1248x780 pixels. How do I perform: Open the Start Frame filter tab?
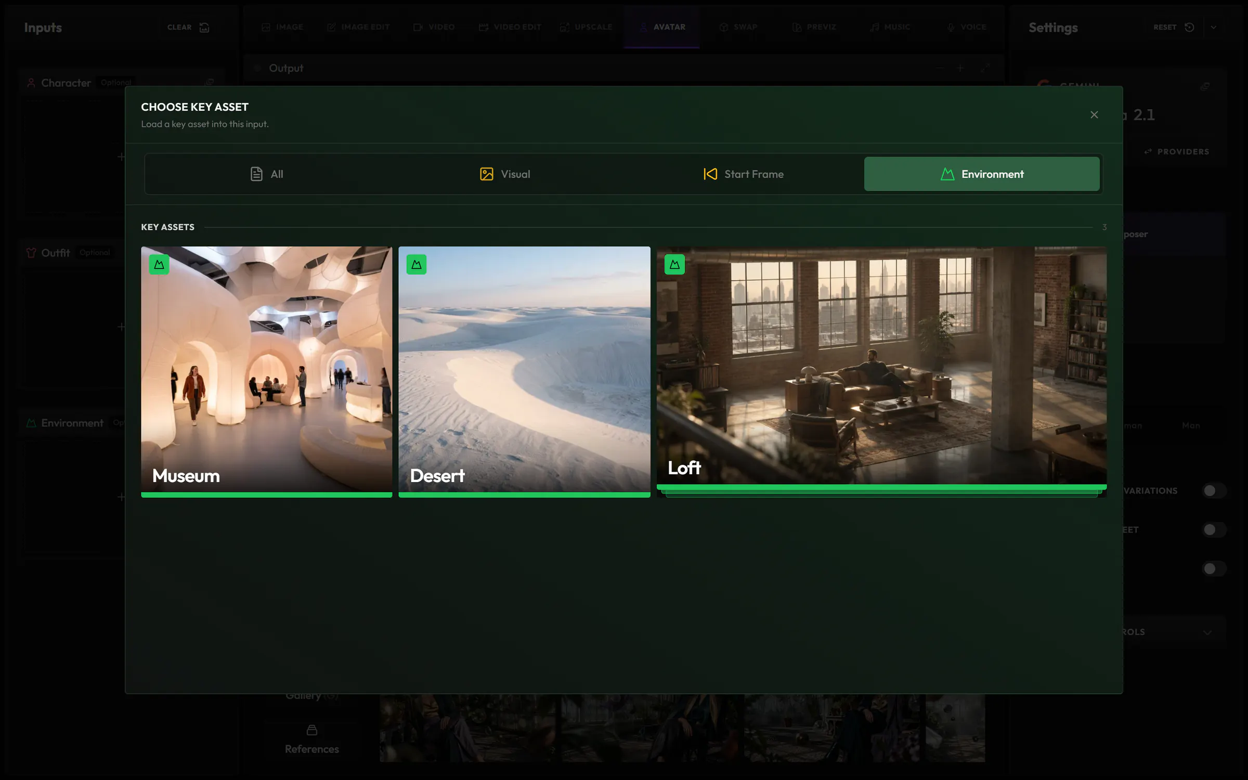[x=744, y=174]
